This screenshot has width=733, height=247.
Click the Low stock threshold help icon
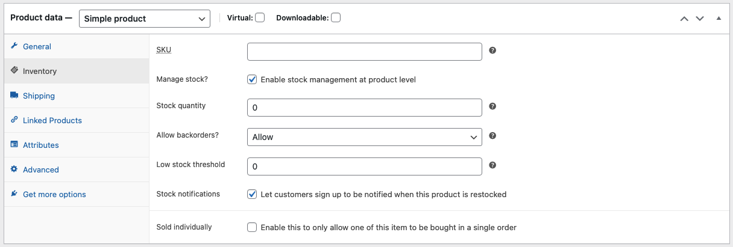492,165
